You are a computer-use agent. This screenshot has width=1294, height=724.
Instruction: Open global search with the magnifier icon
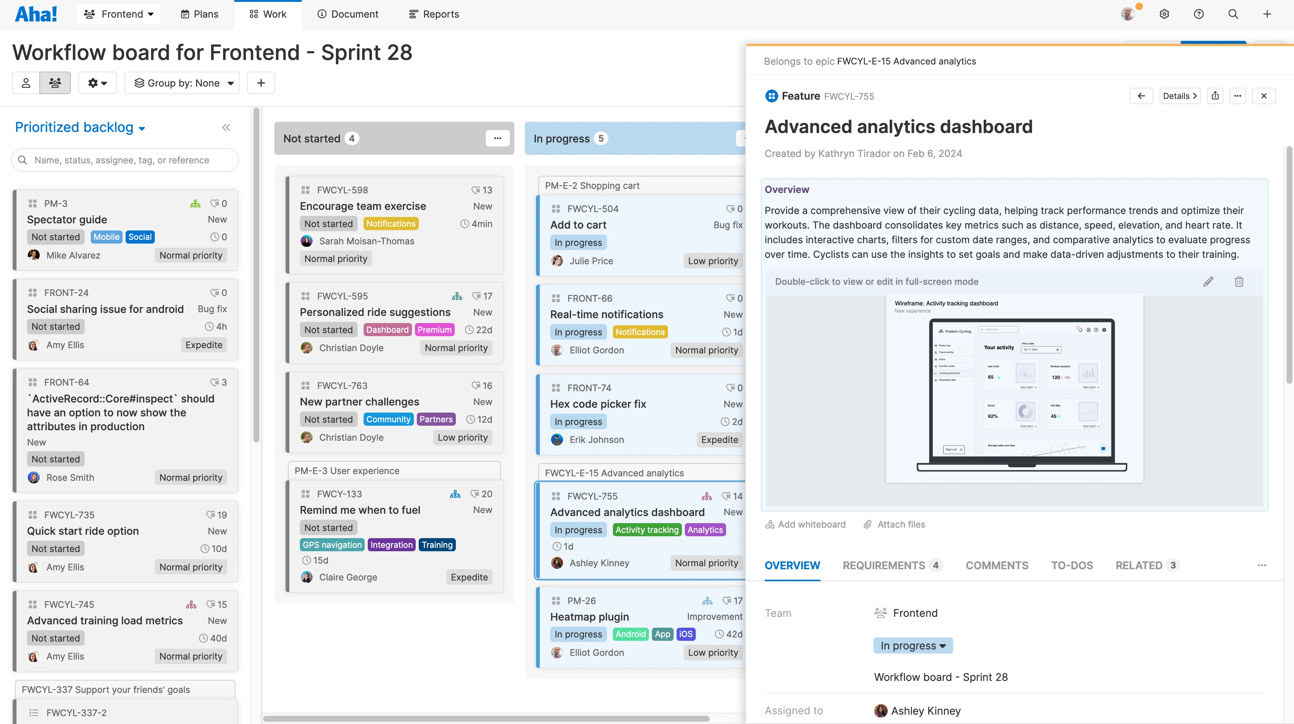click(1233, 13)
